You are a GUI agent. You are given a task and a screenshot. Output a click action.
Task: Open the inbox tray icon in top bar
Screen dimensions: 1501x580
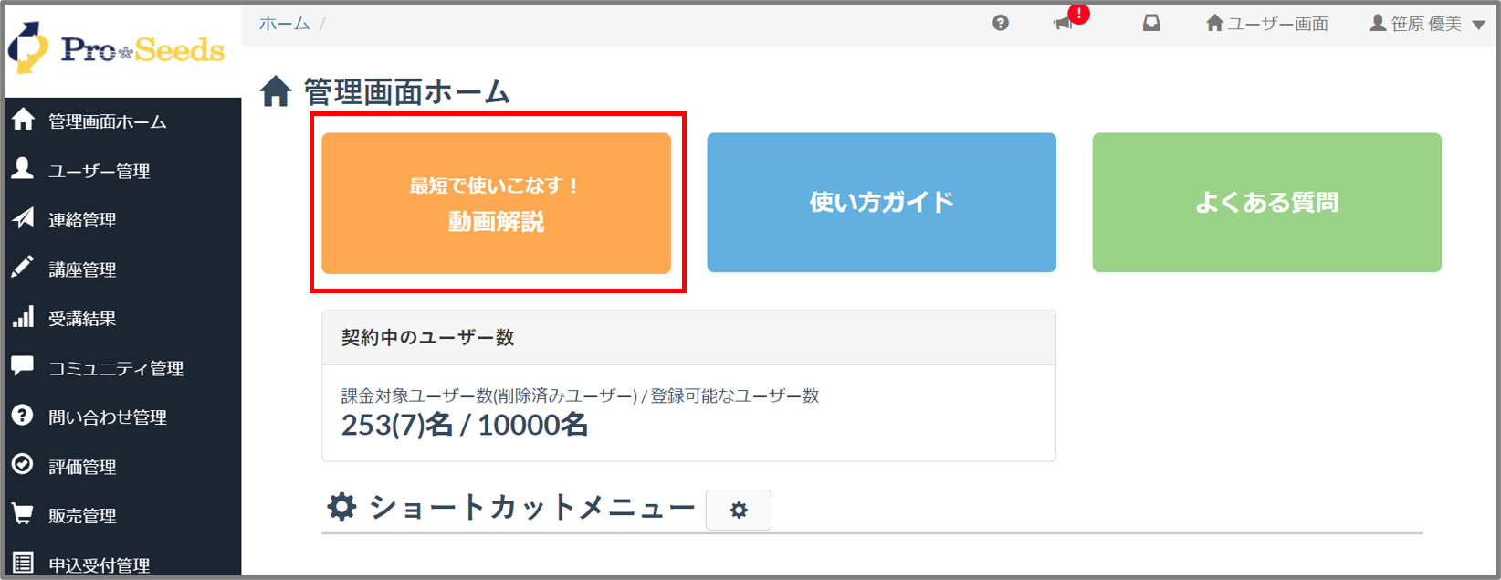coord(1151,24)
